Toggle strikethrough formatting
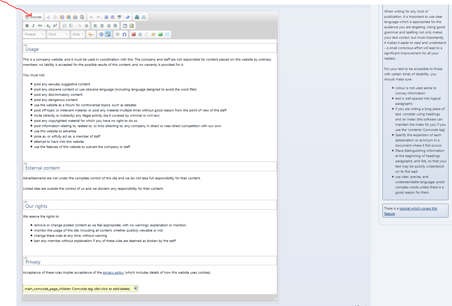This screenshot has height=306, width=452. click(40, 26)
